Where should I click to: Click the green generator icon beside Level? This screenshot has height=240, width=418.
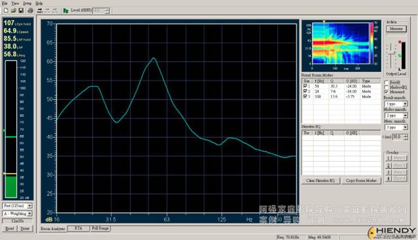point(66,11)
